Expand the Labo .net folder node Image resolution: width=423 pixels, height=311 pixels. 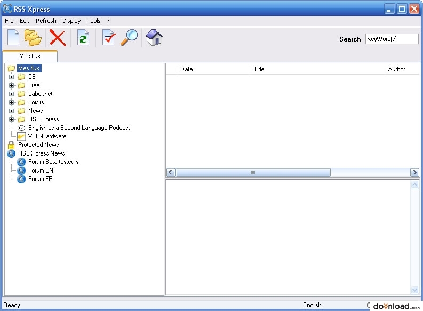[x=11, y=94]
